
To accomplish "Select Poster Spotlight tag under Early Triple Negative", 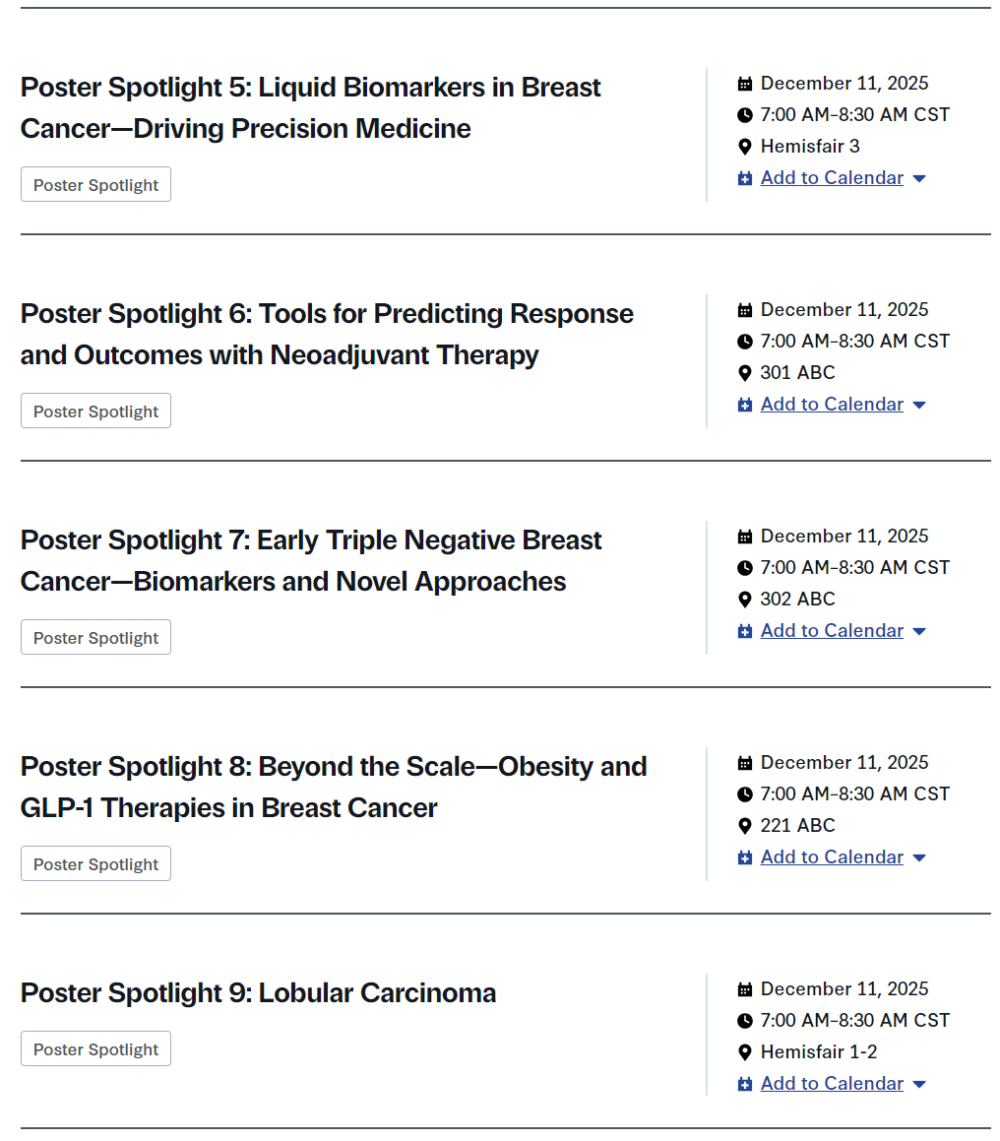I will pos(95,638).
